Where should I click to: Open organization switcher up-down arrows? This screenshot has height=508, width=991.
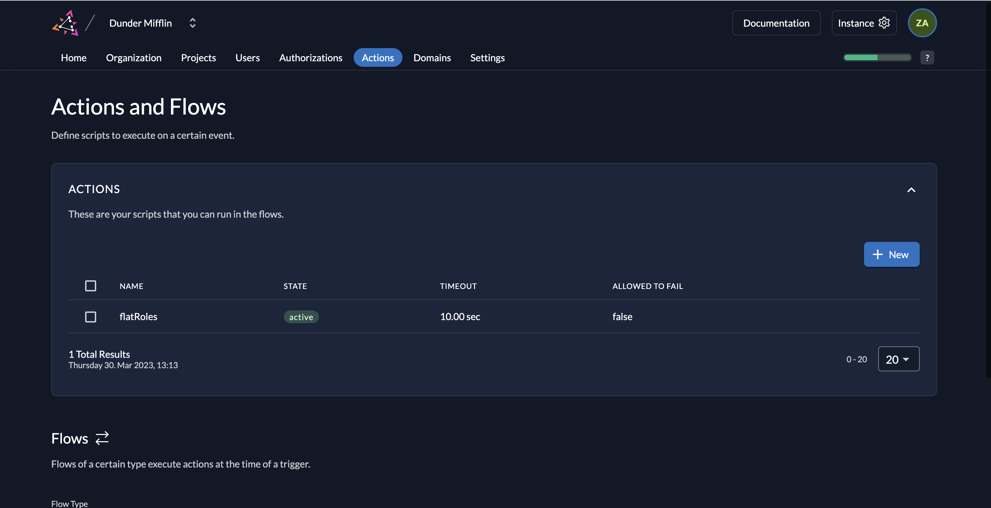click(x=193, y=23)
